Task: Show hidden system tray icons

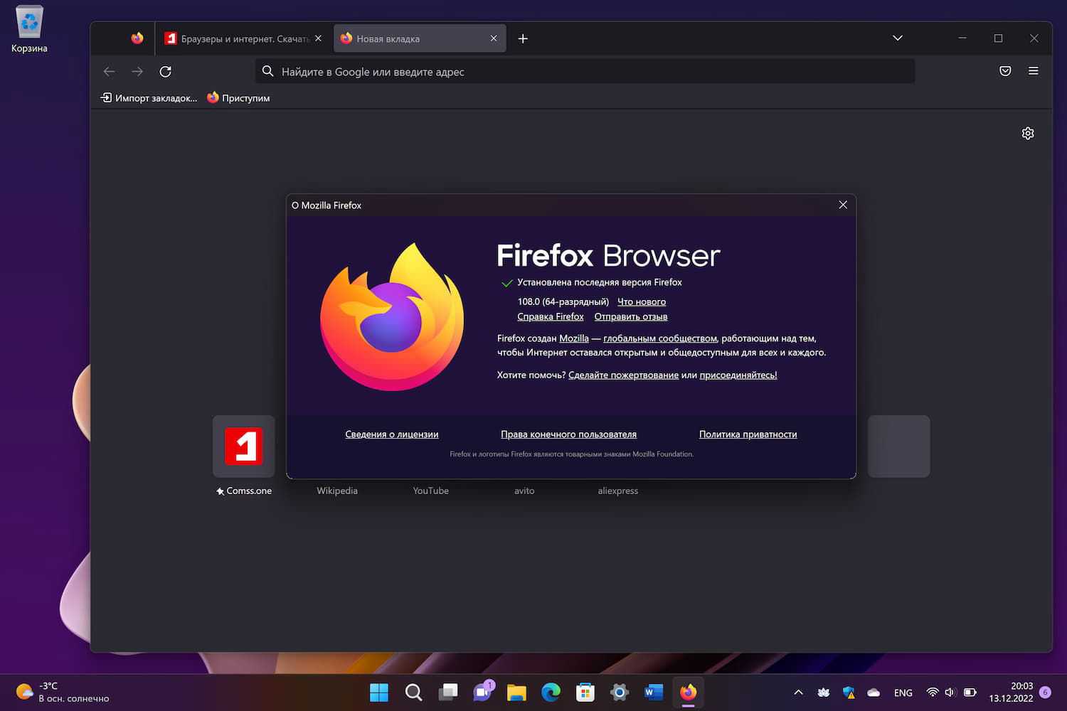Action: (798, 692)
